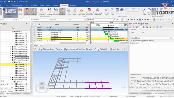Open the Resource Usage Spreadsheet
Image resolution: width=174 pixels, height=98 pixels.
pyautogui.click(x=98, y=11)
